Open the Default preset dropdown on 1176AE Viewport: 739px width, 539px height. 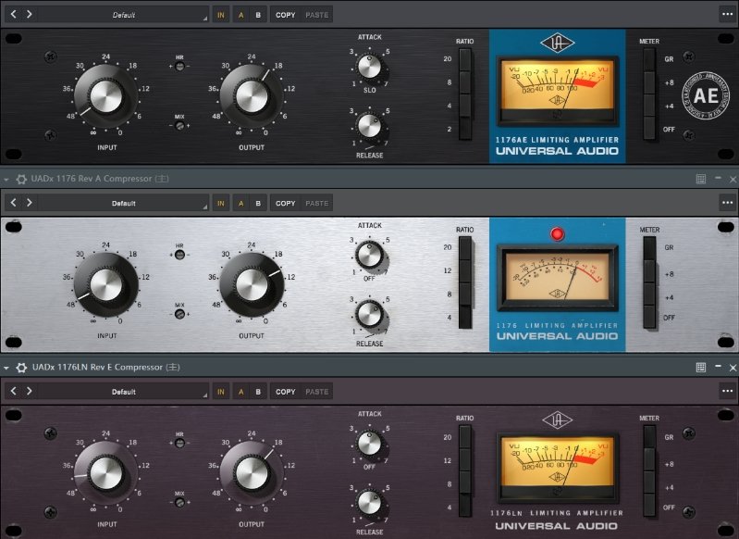(124, 15)
